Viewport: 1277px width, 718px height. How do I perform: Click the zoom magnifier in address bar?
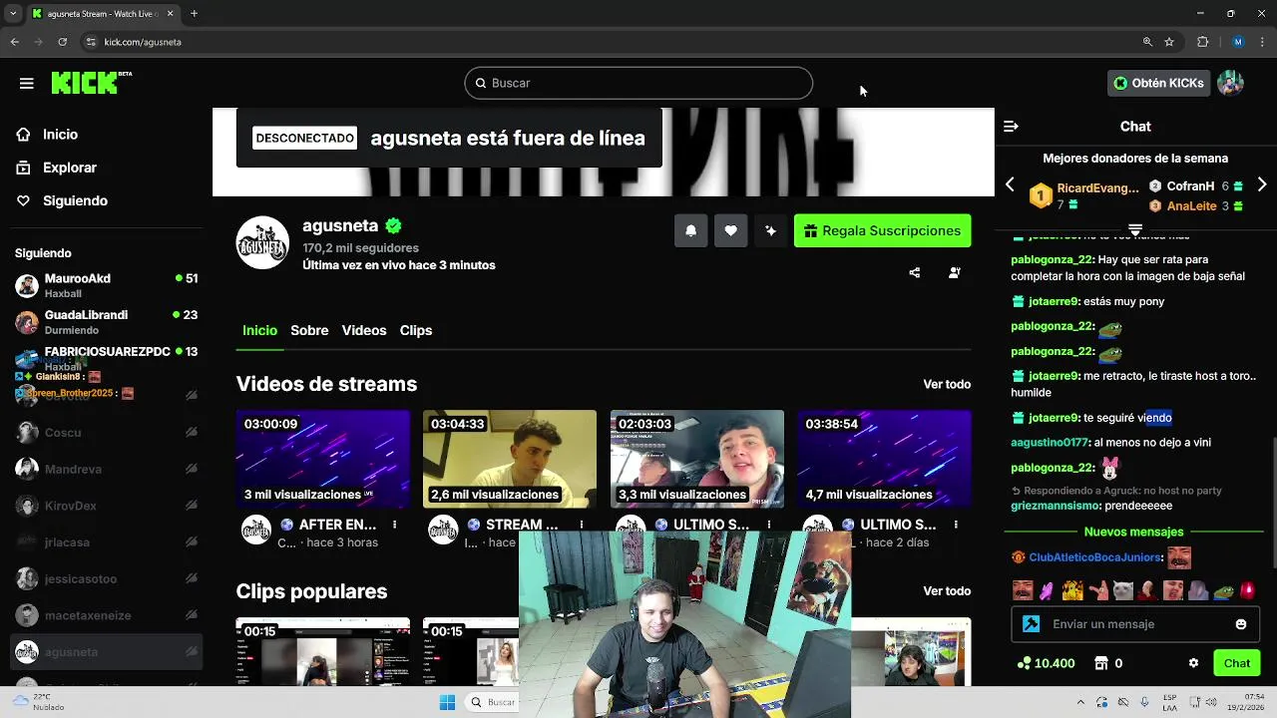1147,42
